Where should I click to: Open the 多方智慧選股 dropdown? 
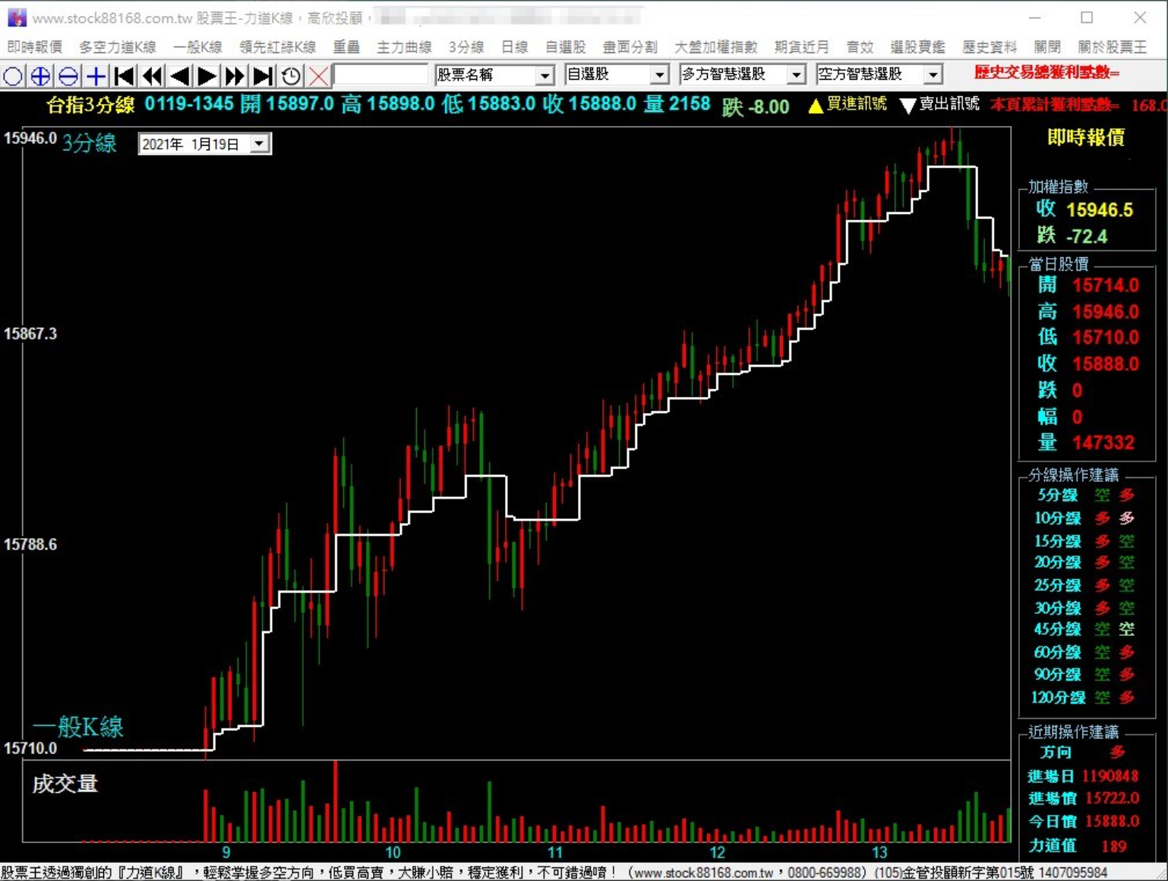tap(795, 75)
